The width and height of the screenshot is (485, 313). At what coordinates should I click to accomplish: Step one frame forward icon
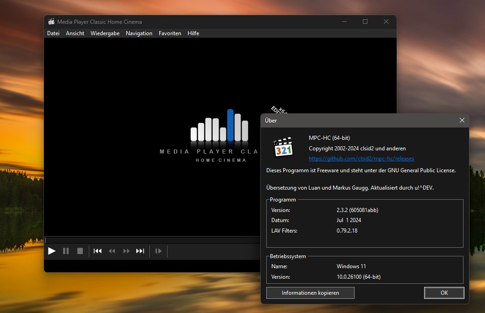[x=158, y=251]
